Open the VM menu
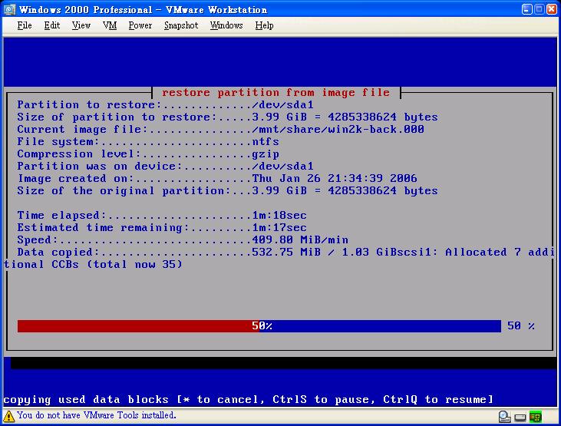The height and width of the screenshot is (426, 561). click(110, 25)
